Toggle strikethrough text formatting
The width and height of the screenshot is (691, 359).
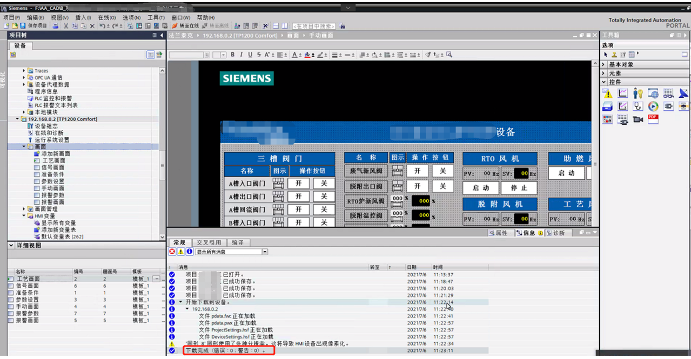click(259, 55)
